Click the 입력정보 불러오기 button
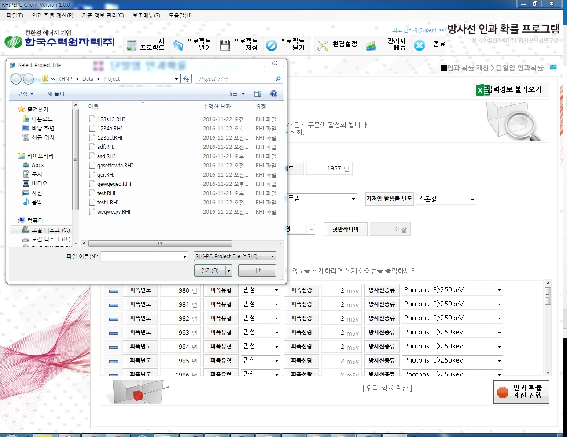Image resolution: width=567 pixels, height=437 pixels. [x=511, y=89]
